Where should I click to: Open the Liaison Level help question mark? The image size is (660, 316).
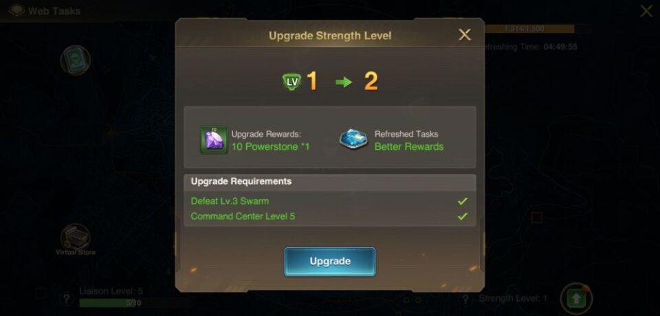click(67, 299)
